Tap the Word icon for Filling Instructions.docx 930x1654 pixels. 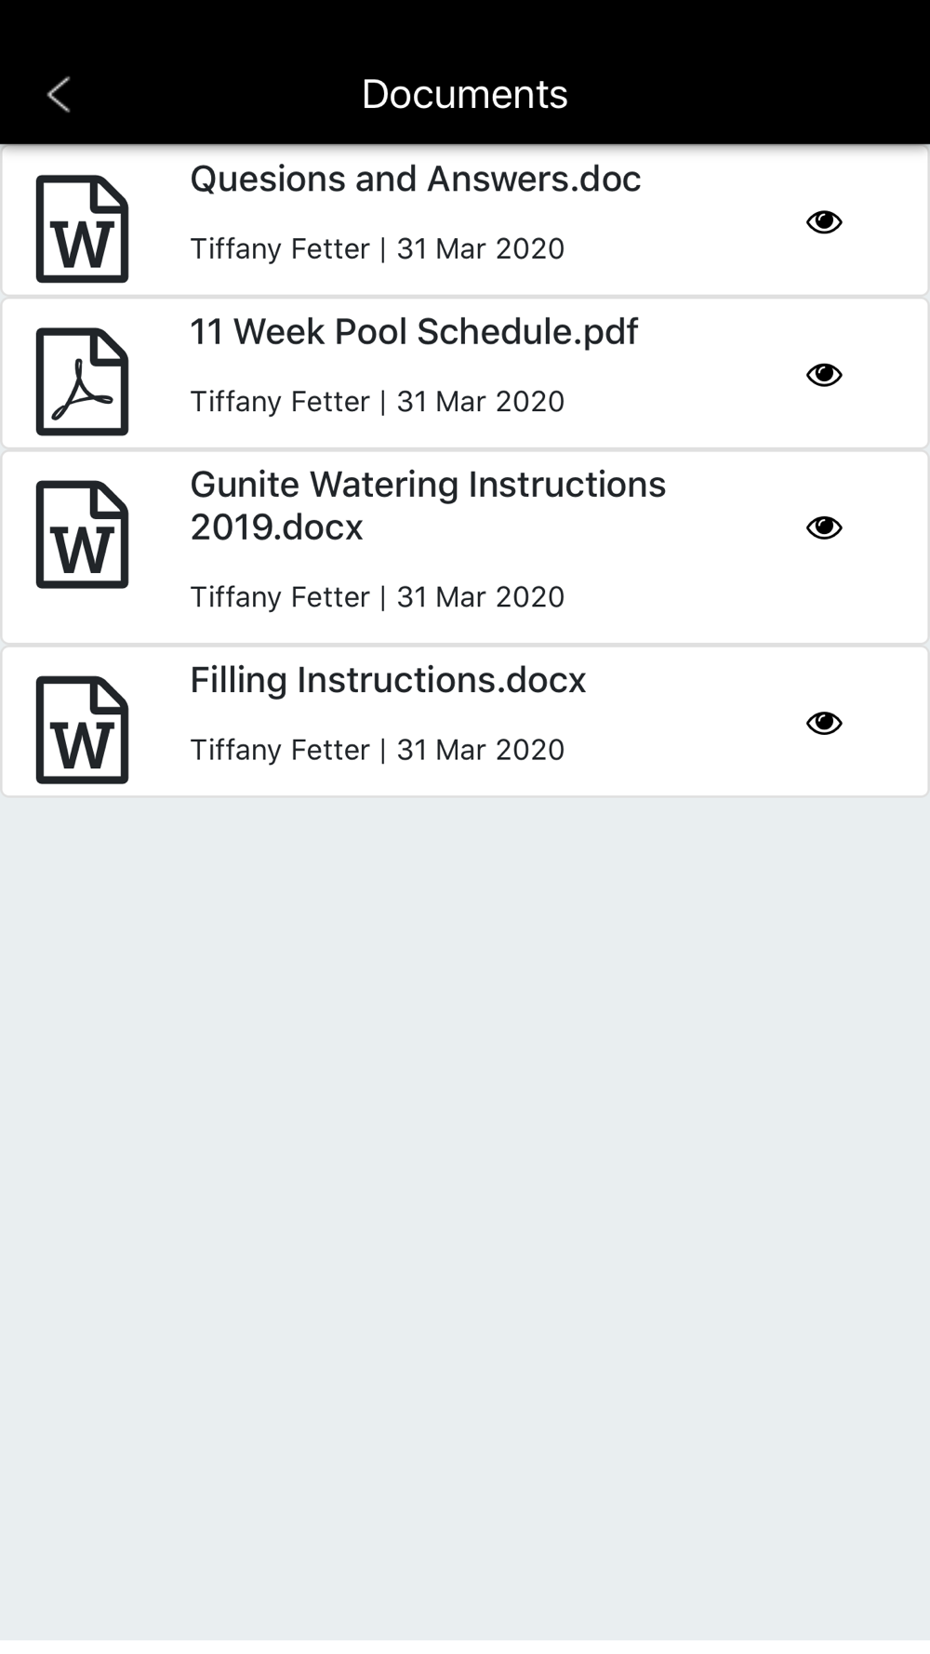pyautogui.click(x=82, y=730)
